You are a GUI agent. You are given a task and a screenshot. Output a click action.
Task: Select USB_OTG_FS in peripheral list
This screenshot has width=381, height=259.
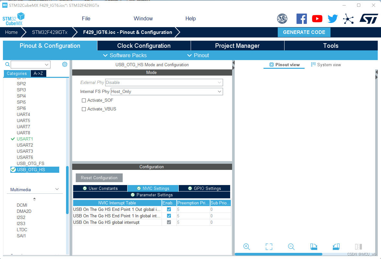[30, 163]
